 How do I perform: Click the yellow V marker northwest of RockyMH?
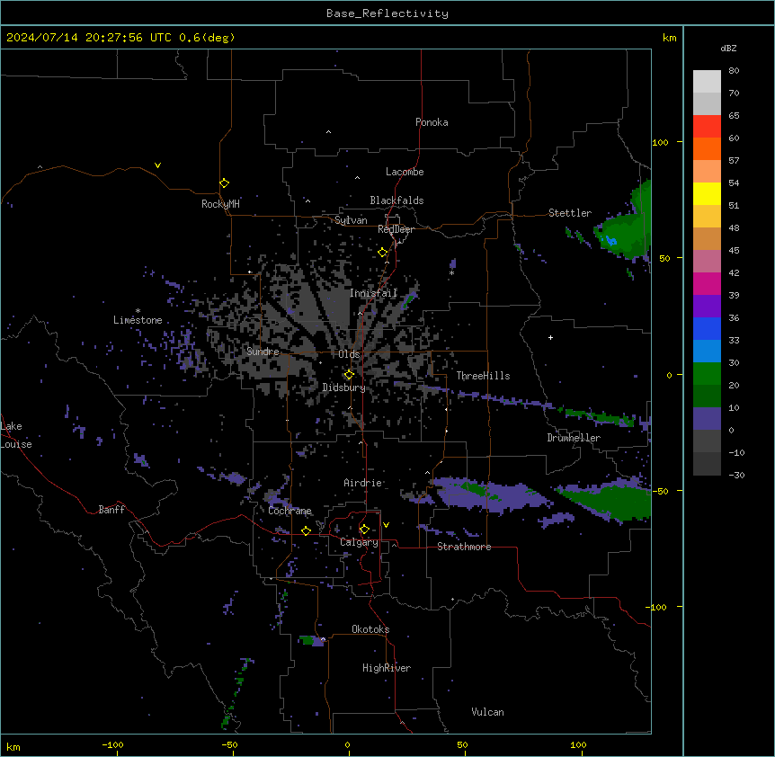[x=157, y=165]
